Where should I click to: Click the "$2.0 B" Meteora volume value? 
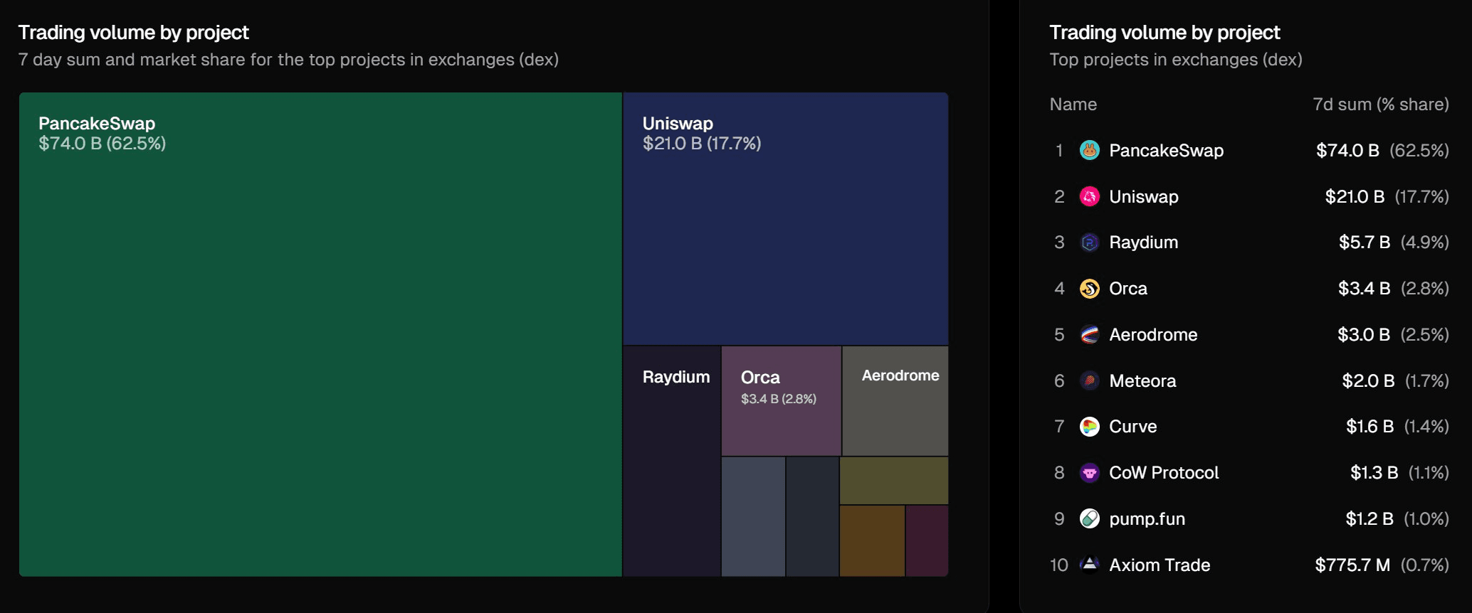(x=1368, y=381)
